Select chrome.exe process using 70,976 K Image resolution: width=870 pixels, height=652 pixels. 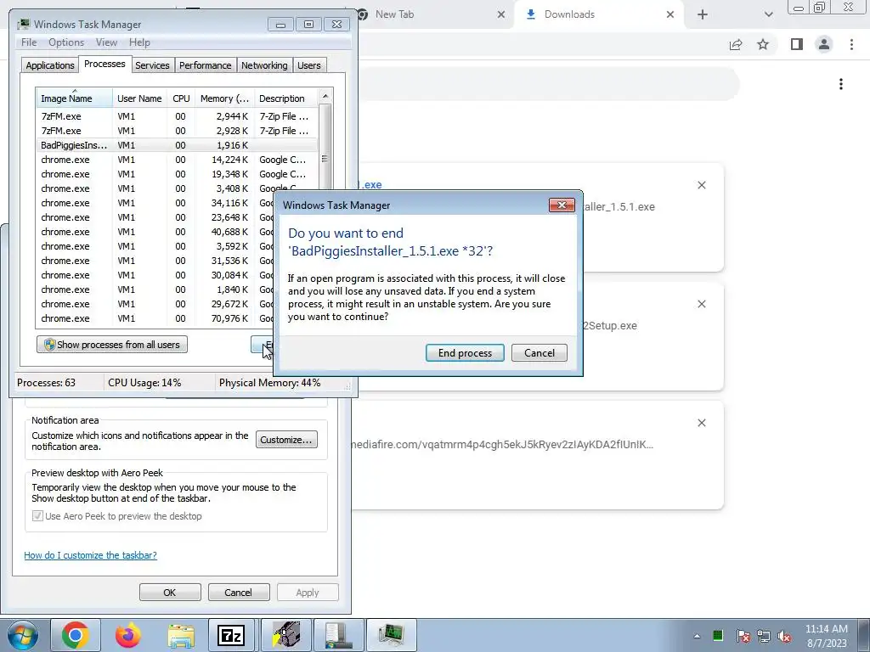click(155, 318)
